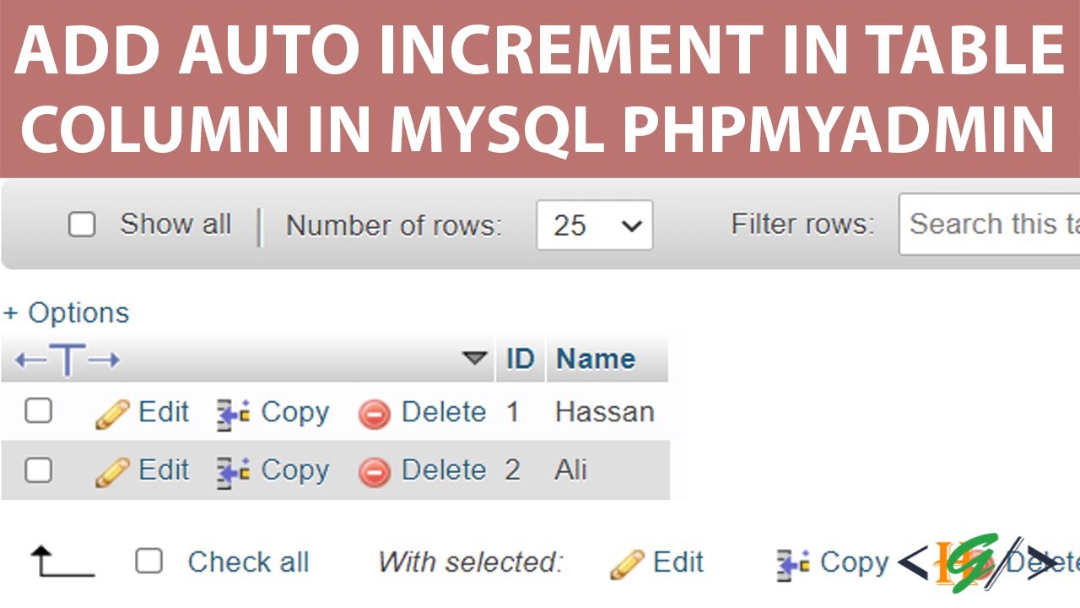
Task: Click the Copy link in Ali's row
Action: pyautogui.click(x=294, y=471)
